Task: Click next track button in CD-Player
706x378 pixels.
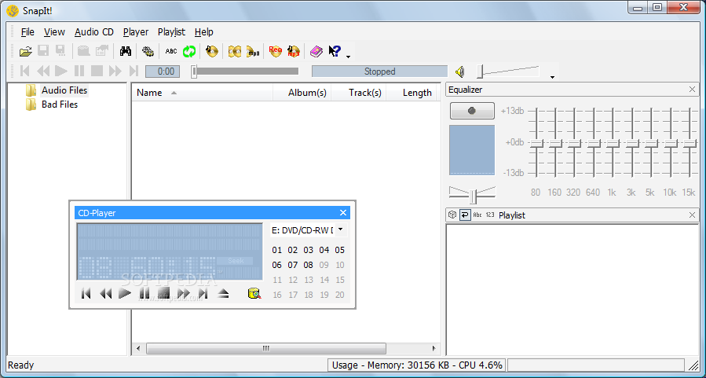Action: click(203, 294)
